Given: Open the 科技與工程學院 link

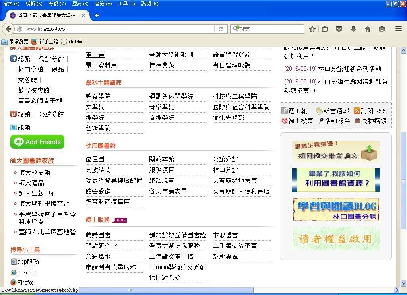Looking at the screenshot, I should click(235, 96).
